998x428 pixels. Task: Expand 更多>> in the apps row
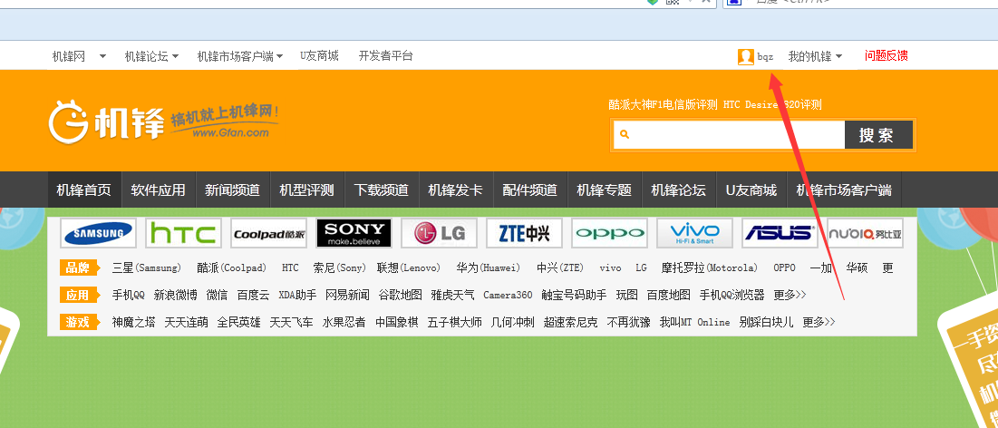[790, 295]
